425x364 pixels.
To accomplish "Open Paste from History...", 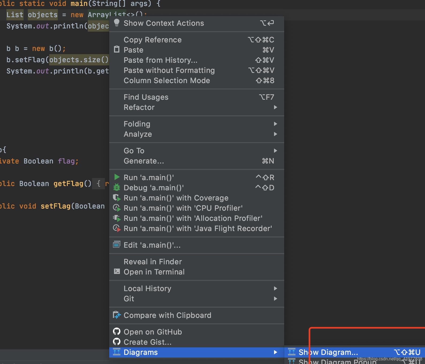I will 197,60.
